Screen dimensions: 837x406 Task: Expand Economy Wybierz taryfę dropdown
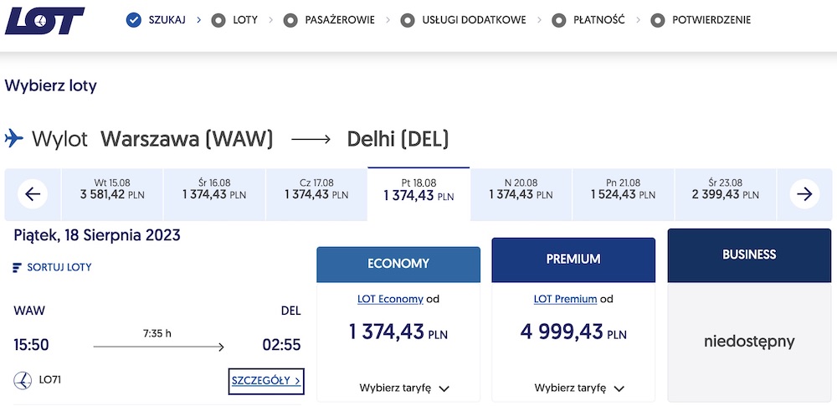405,388
